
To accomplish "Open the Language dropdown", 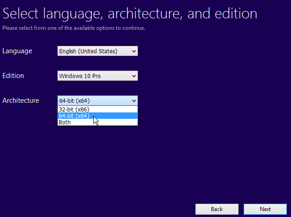I will coord(97,51).
